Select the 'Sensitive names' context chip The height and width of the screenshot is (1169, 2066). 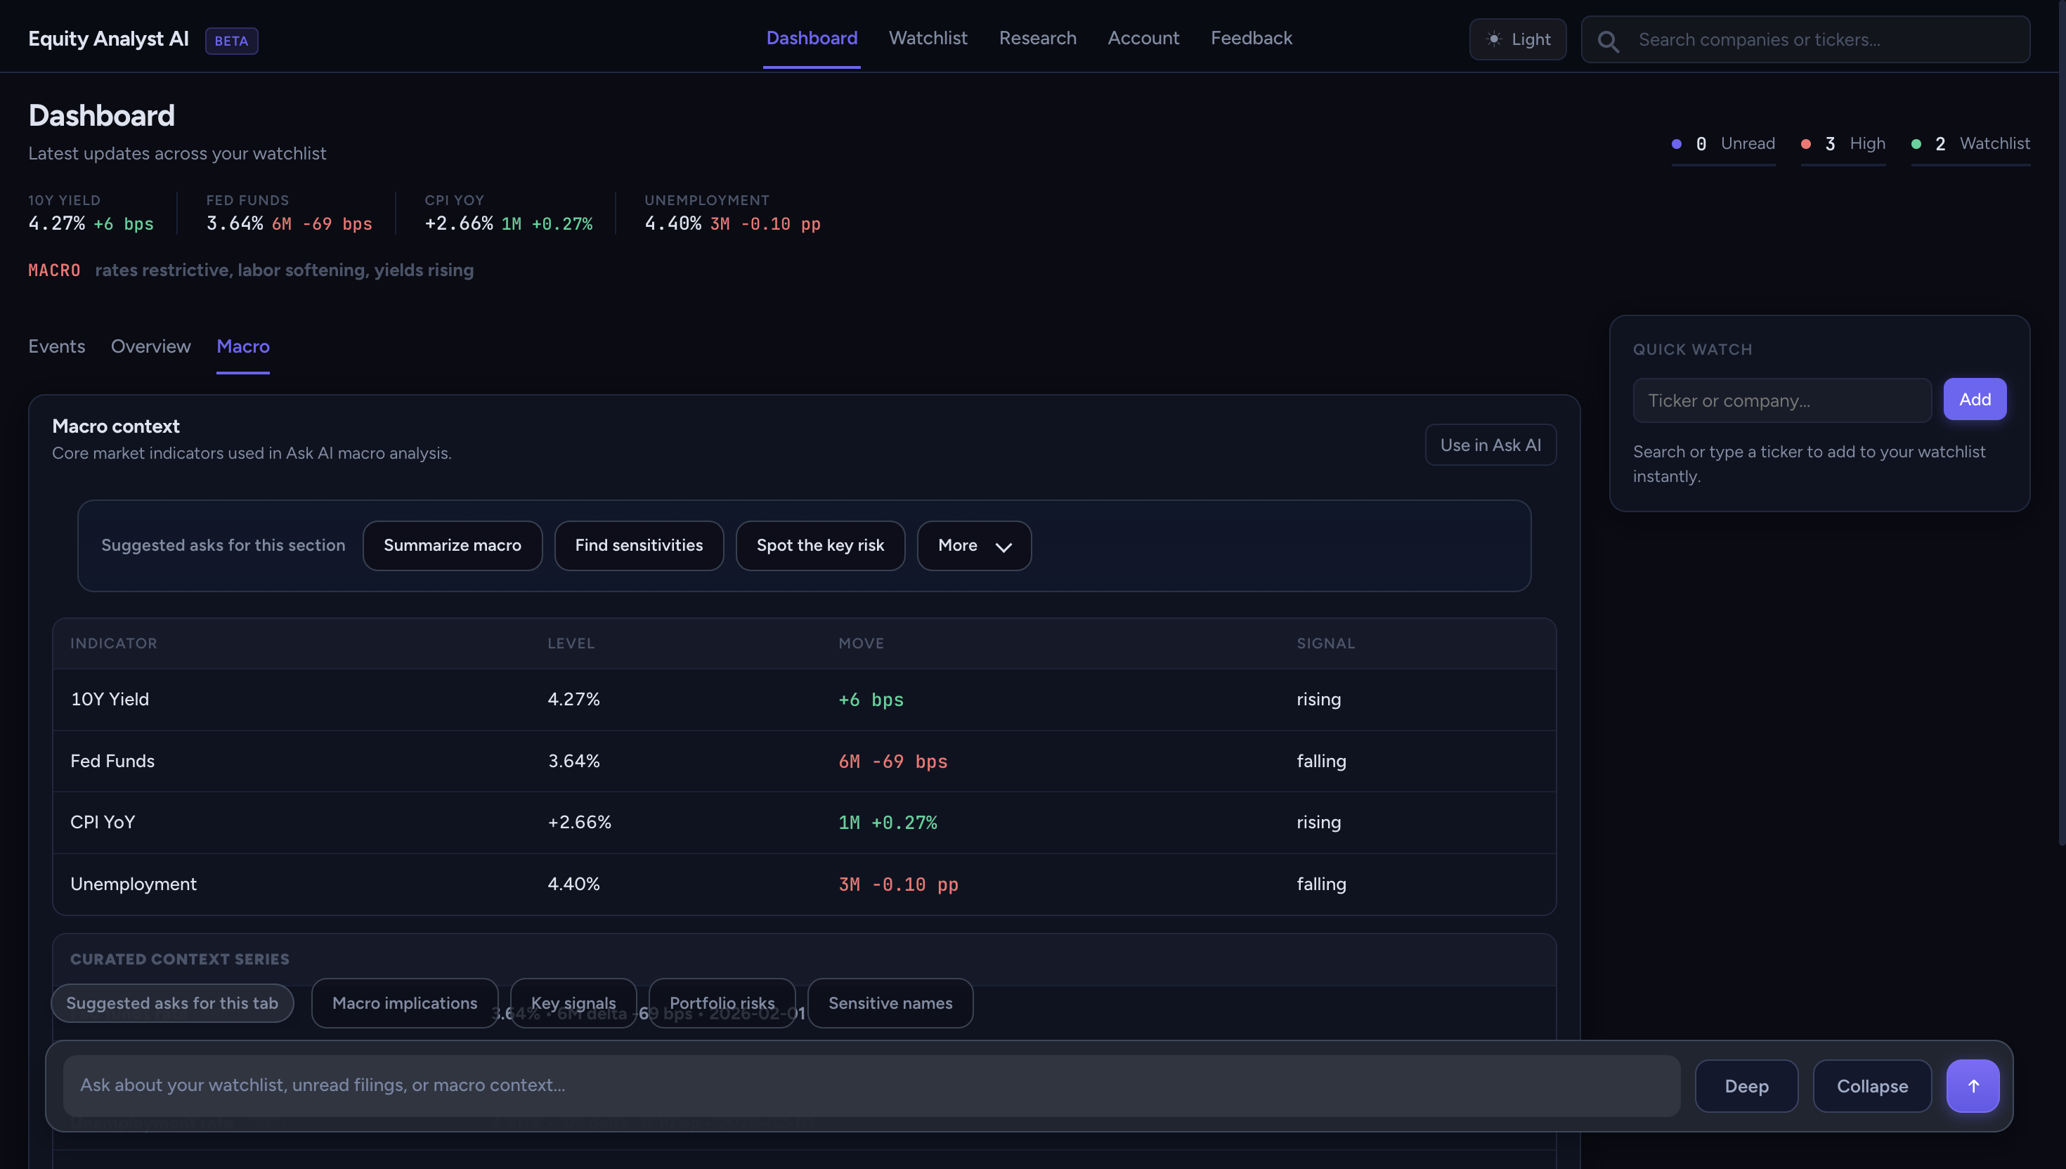[x=890, y=1003]
